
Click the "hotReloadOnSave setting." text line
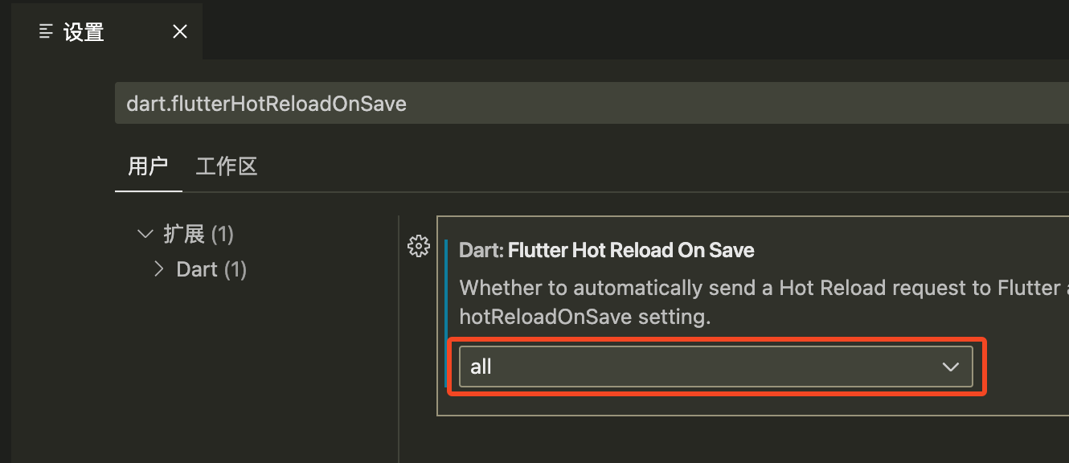coord(585,317)
